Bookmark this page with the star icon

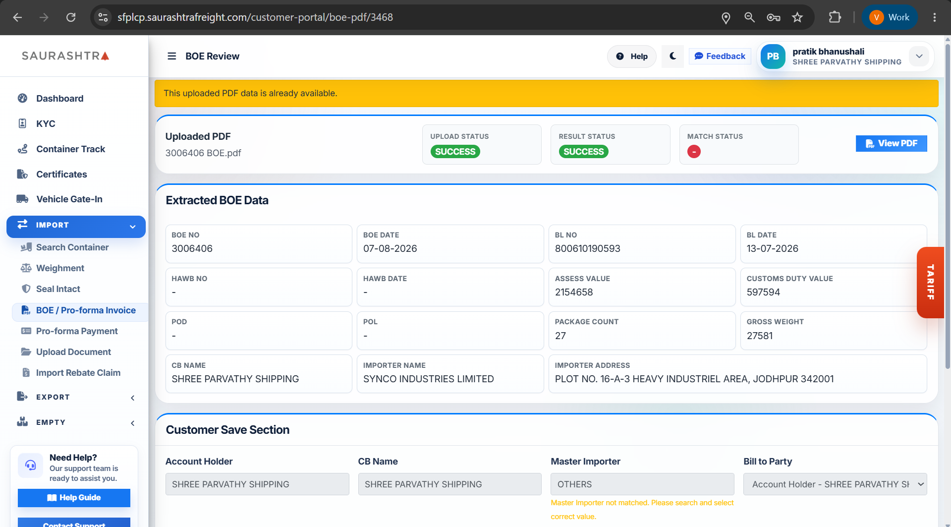(797, 17)
